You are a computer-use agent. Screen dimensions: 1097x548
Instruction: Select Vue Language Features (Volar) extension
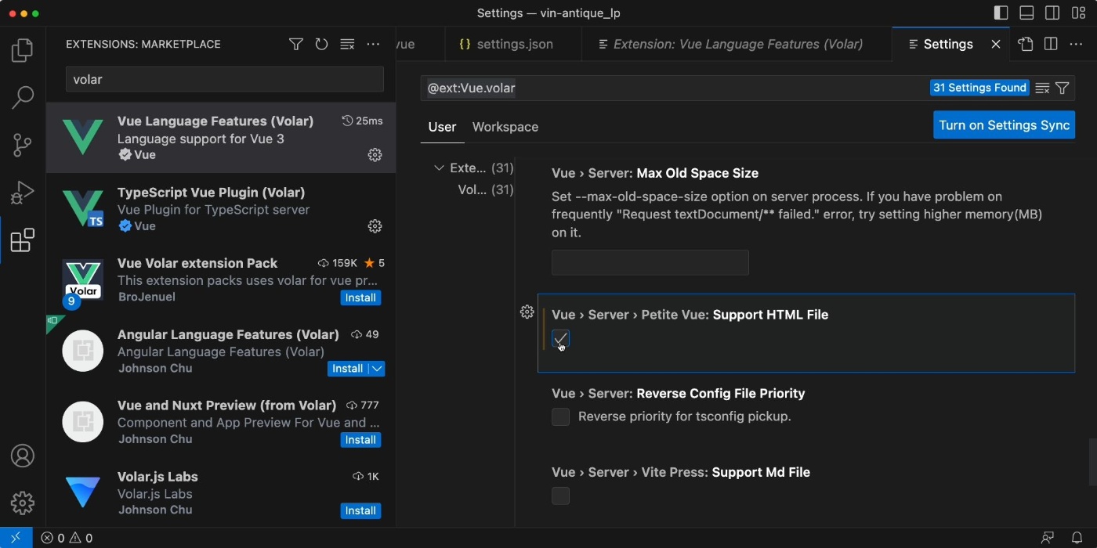221,138
